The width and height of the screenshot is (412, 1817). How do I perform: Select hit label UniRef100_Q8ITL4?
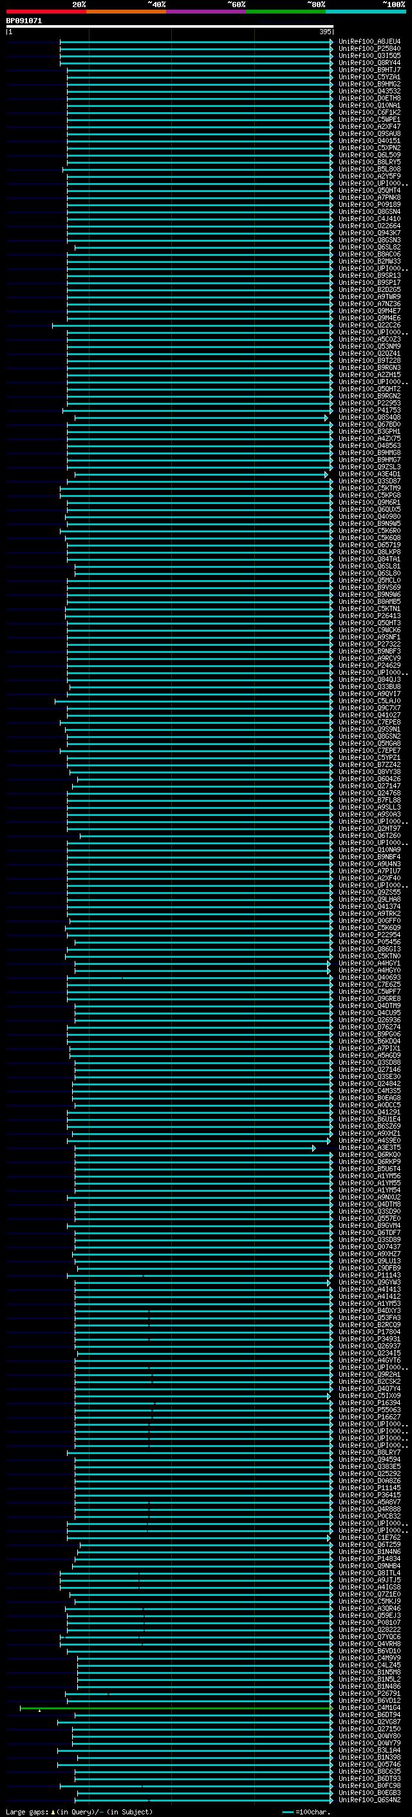click(370, 1573)
